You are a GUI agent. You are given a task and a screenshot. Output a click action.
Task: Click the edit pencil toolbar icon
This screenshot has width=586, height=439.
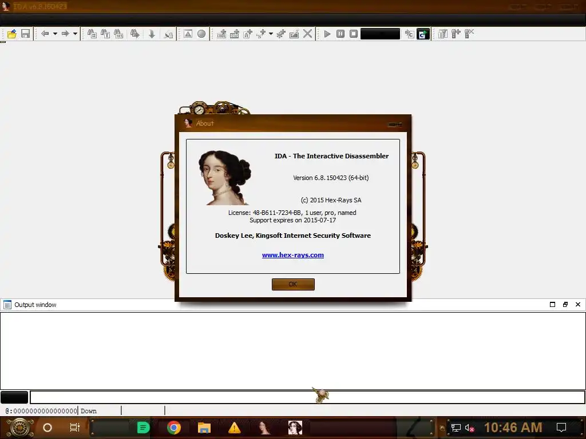point(294,34)
